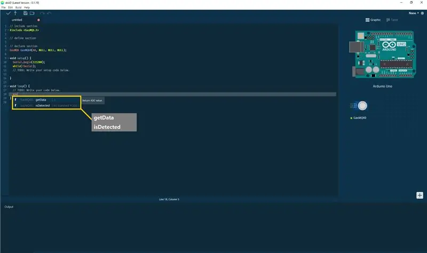The image size is (427, 253).
Task: Click the GasMQ60 declaration code line
Action: 38,50
